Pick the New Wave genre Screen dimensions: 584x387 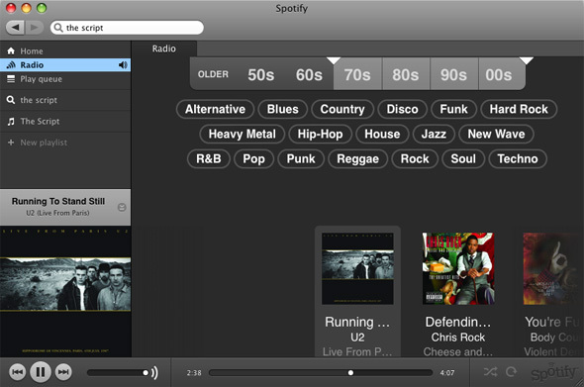(x=496, y=134)
